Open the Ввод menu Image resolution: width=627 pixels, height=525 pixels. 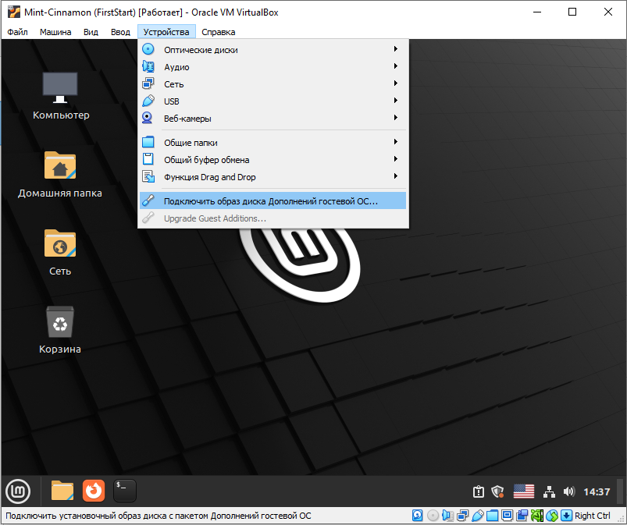tap(120, 32)
